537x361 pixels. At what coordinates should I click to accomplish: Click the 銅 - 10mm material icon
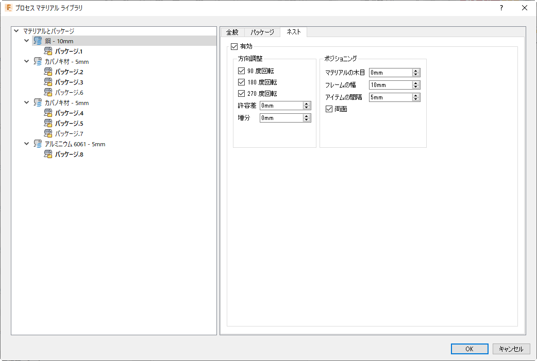point(38,41)
